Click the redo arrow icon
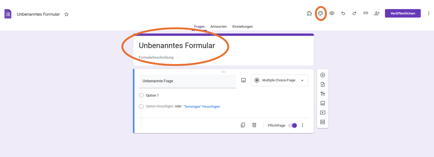The height and width of the screenshot is (157, 434). (354, 13)
